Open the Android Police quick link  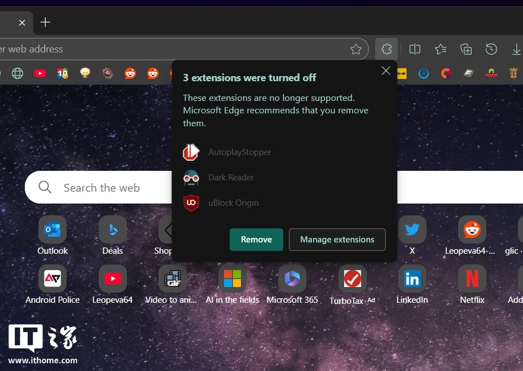[x=52, y=285]
